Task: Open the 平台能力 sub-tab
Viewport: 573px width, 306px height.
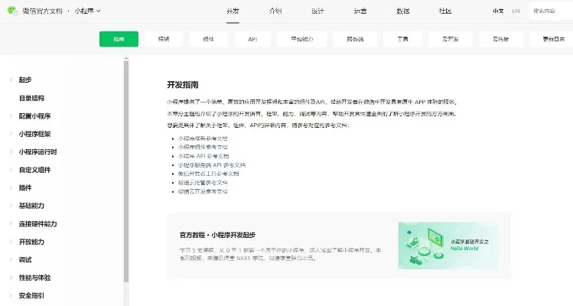Action: 302,39
